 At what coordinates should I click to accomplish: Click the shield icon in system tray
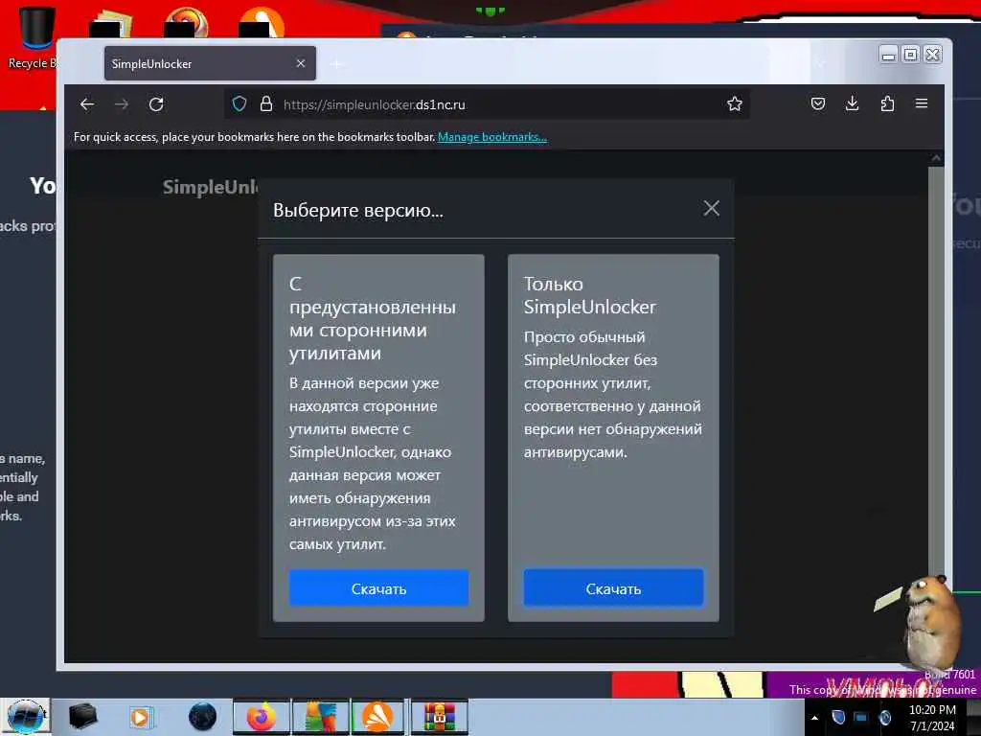pos(838,717)
